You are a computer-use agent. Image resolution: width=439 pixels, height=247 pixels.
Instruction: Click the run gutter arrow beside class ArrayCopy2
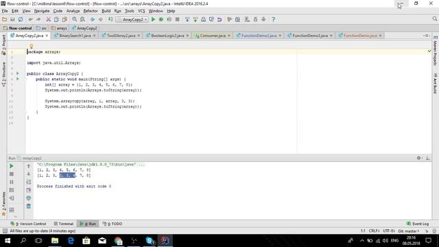pos(18,73)
